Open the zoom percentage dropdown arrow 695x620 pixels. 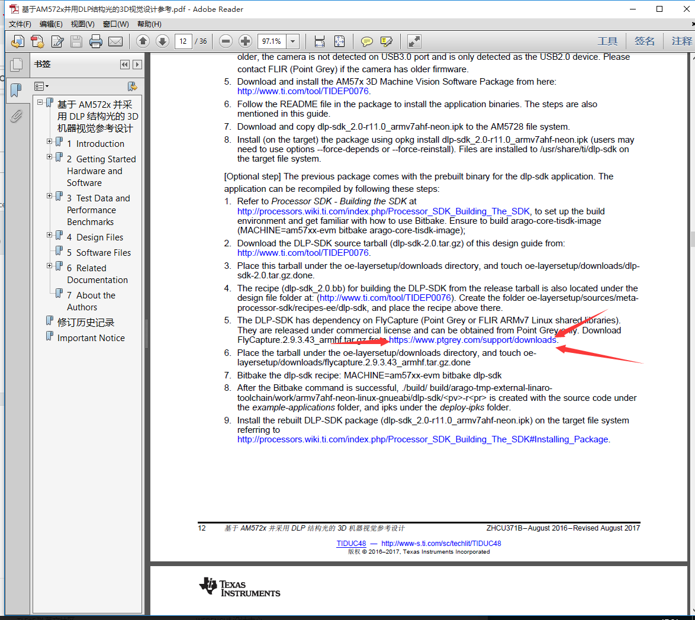pyautogui.click(x=292, y=41)
